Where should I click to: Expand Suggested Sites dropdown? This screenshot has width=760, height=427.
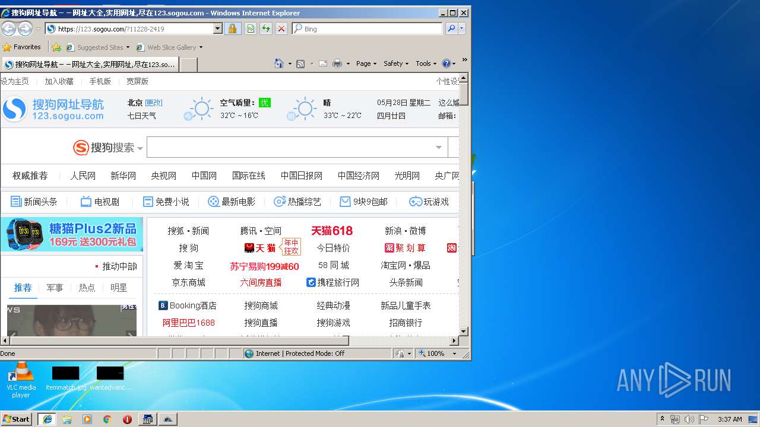point(128,47)
